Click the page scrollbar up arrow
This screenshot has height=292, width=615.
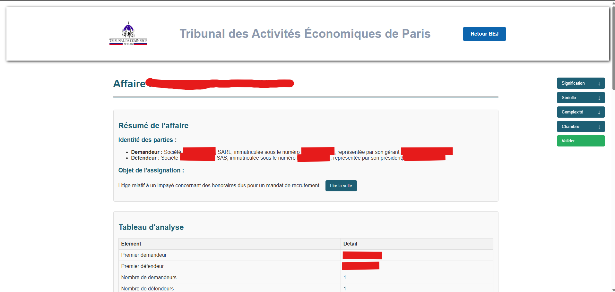pyautogui.click(x=613, y=2)
